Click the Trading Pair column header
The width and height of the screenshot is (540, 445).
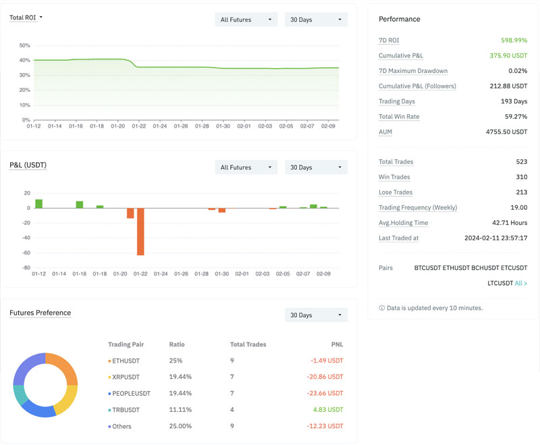tap(126, 344)
